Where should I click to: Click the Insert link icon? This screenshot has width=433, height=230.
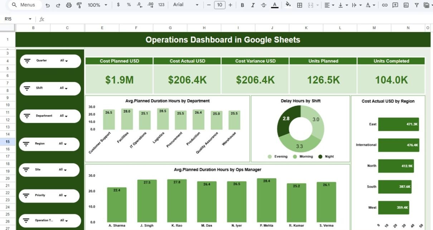tap(385, 5)
